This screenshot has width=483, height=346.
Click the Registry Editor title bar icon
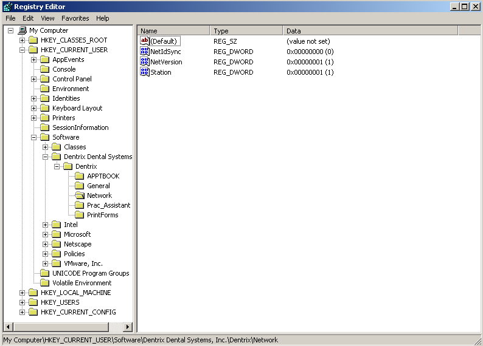click(x=8, y=7)
